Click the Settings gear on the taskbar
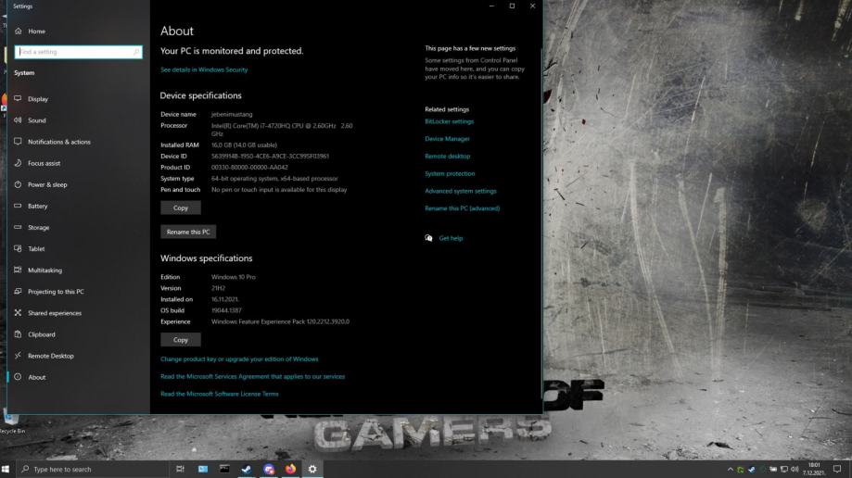 click(312, 469)
